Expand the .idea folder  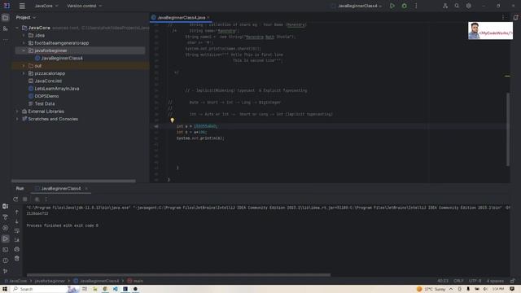point(24,35)
